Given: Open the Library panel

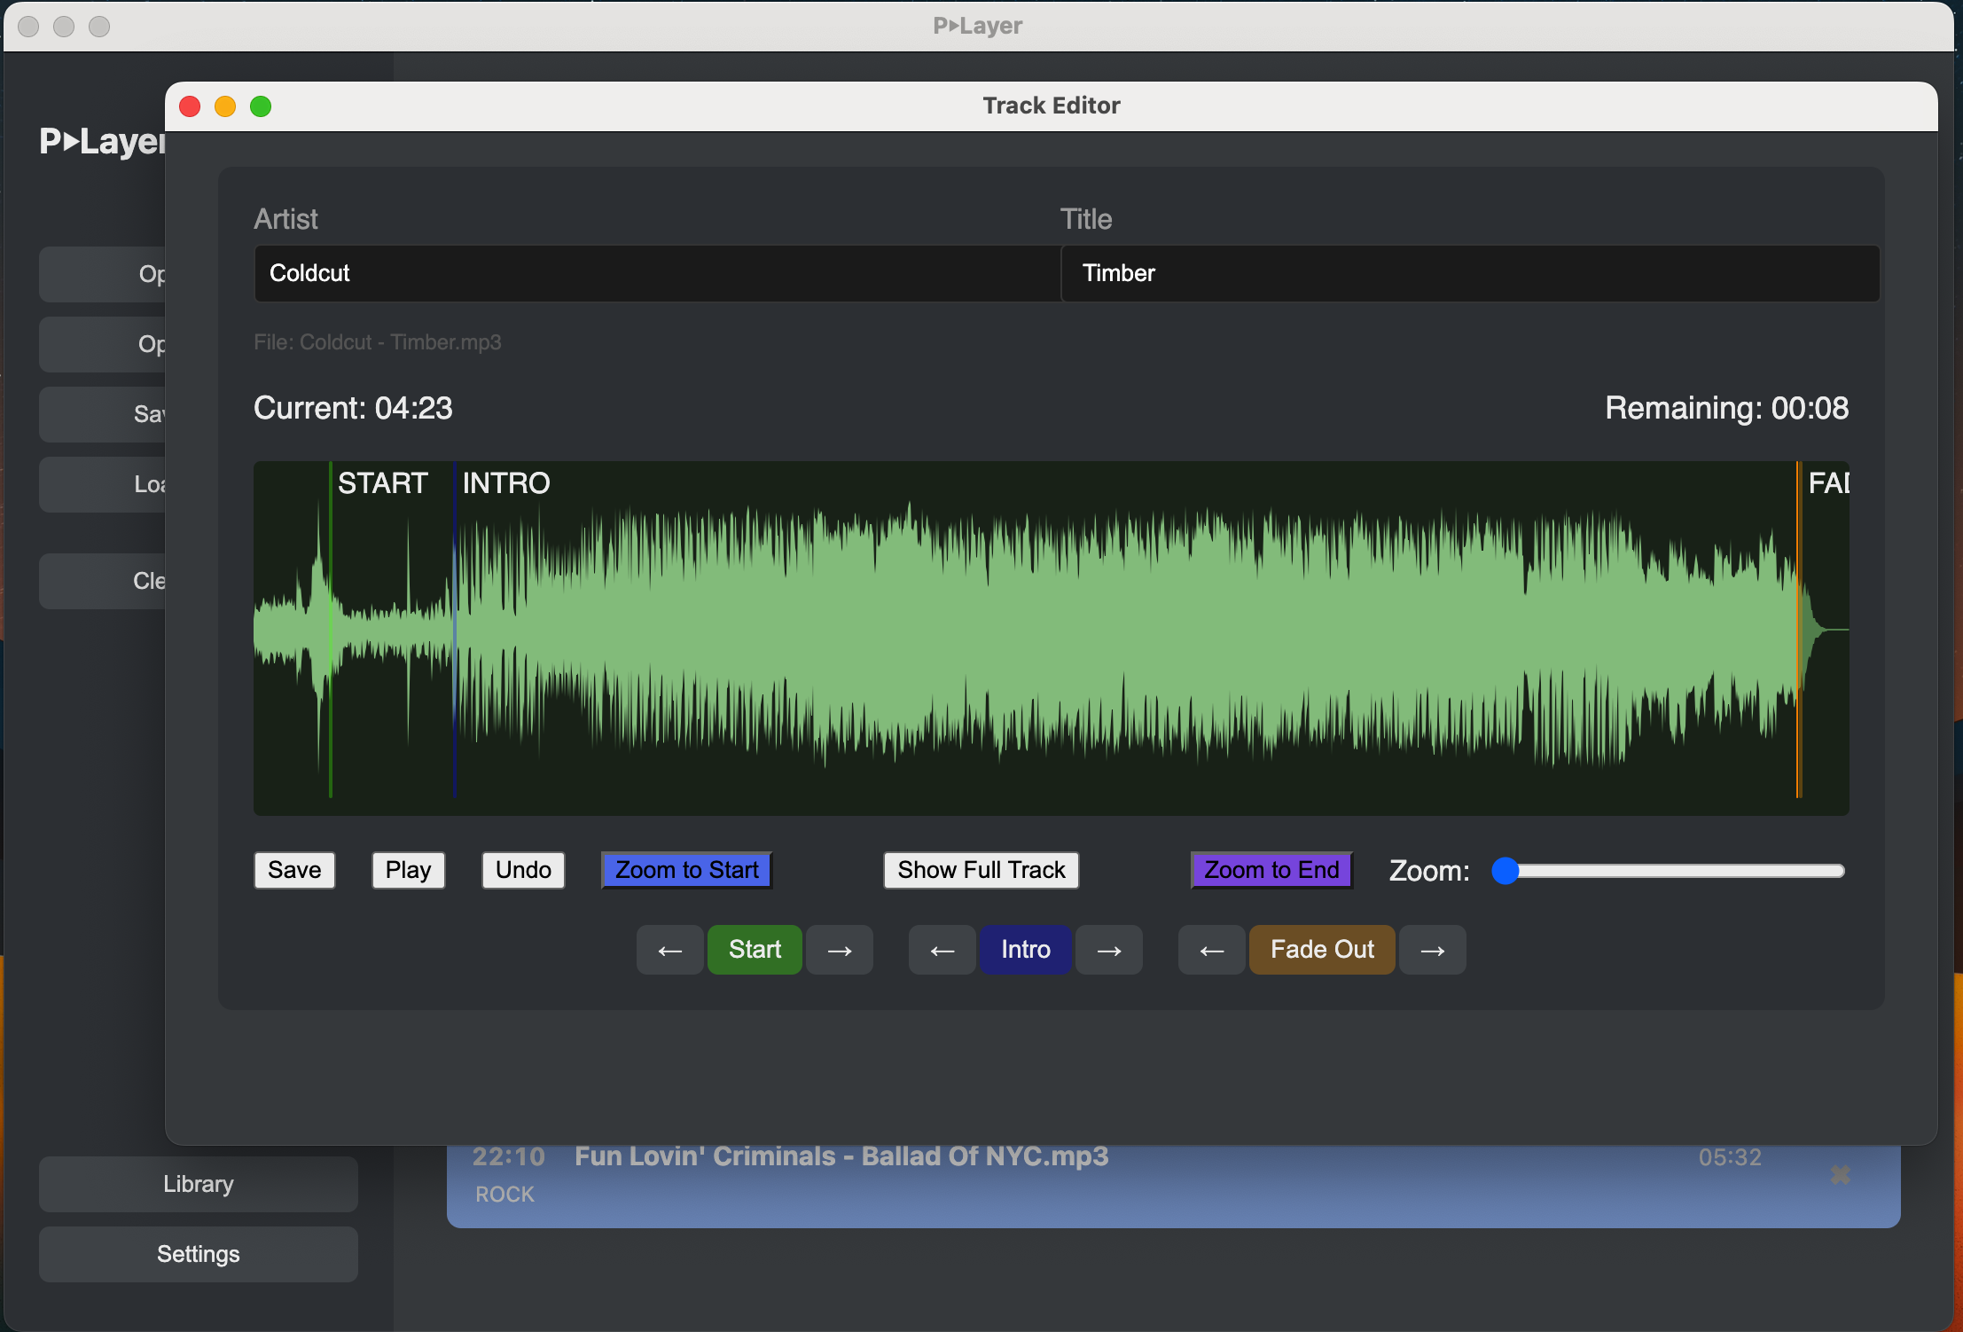Looking at the screenshot, I should [197, 1183].
